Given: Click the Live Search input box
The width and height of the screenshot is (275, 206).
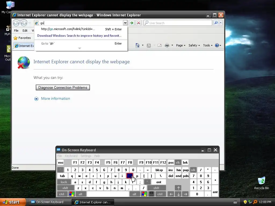Looking at the screenshot, I should click(178, 23).
